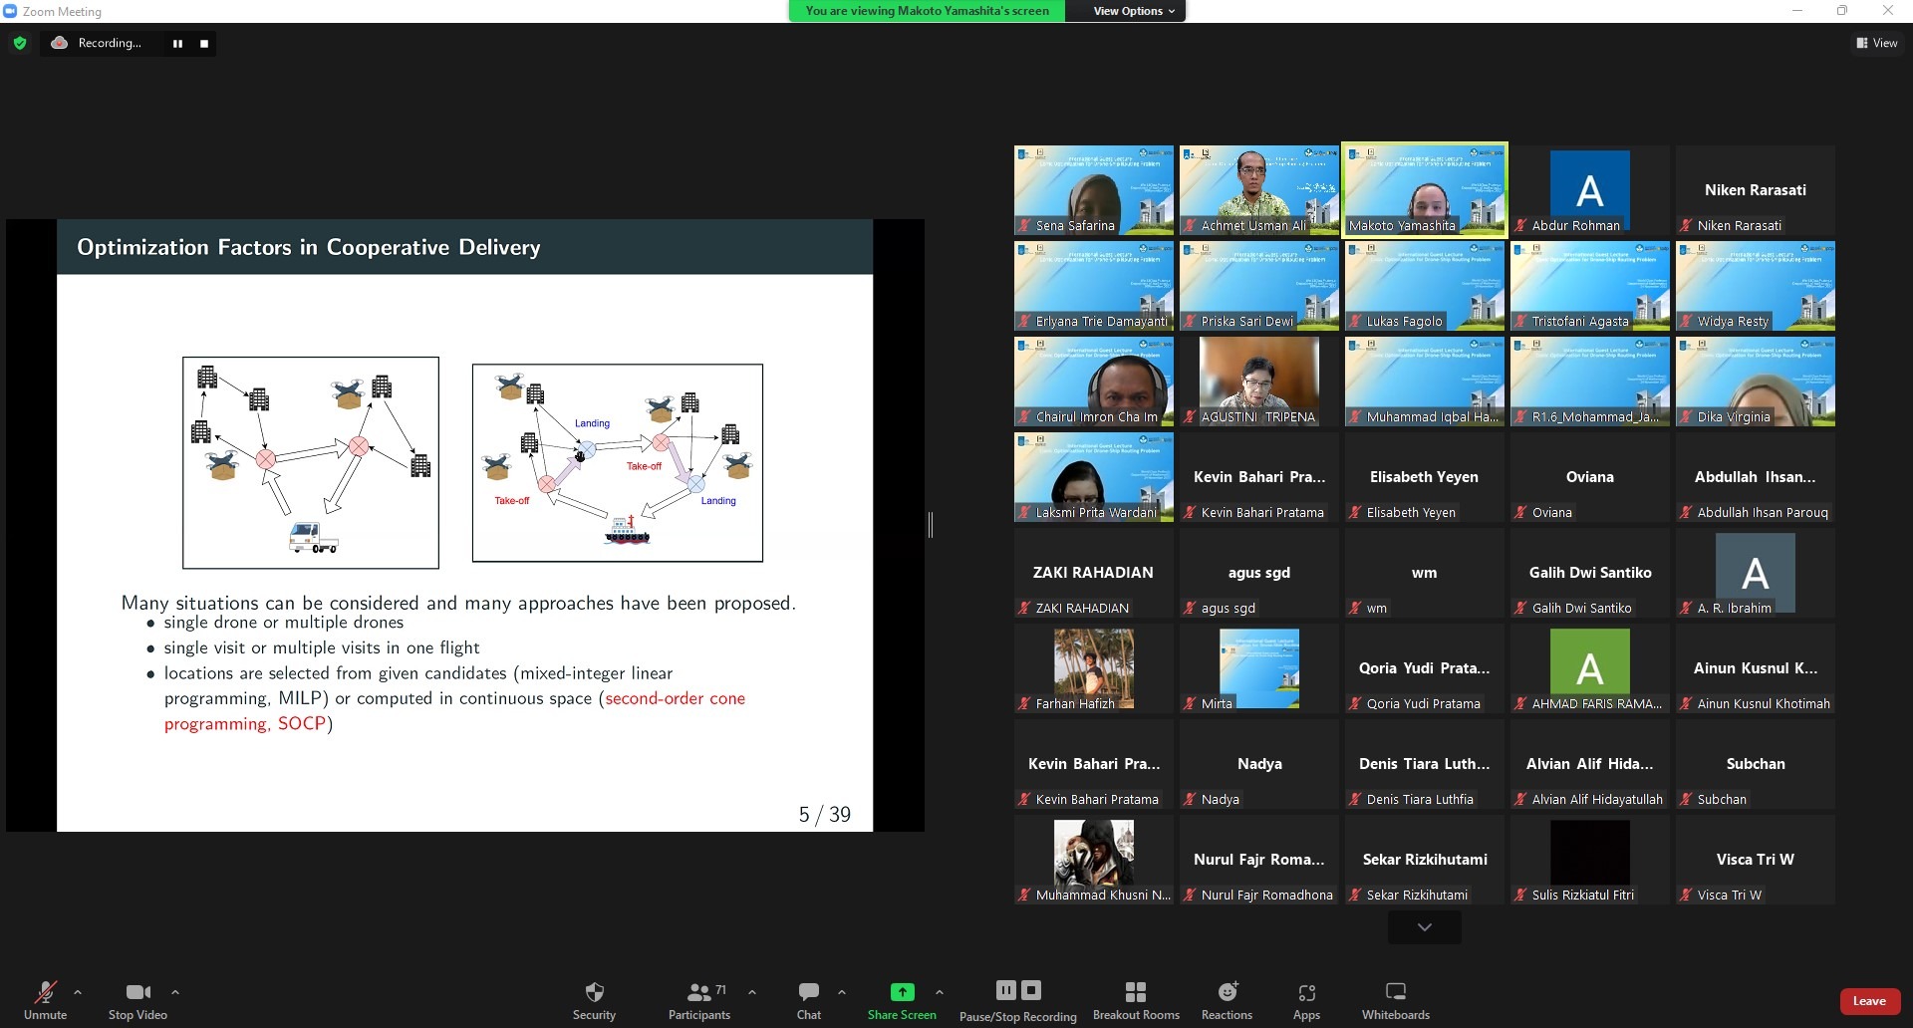Viewport: 1913px width, 1028px height.
Task: Open the Apps icon
Action: pyautogui.click(x=1306, y=992)
